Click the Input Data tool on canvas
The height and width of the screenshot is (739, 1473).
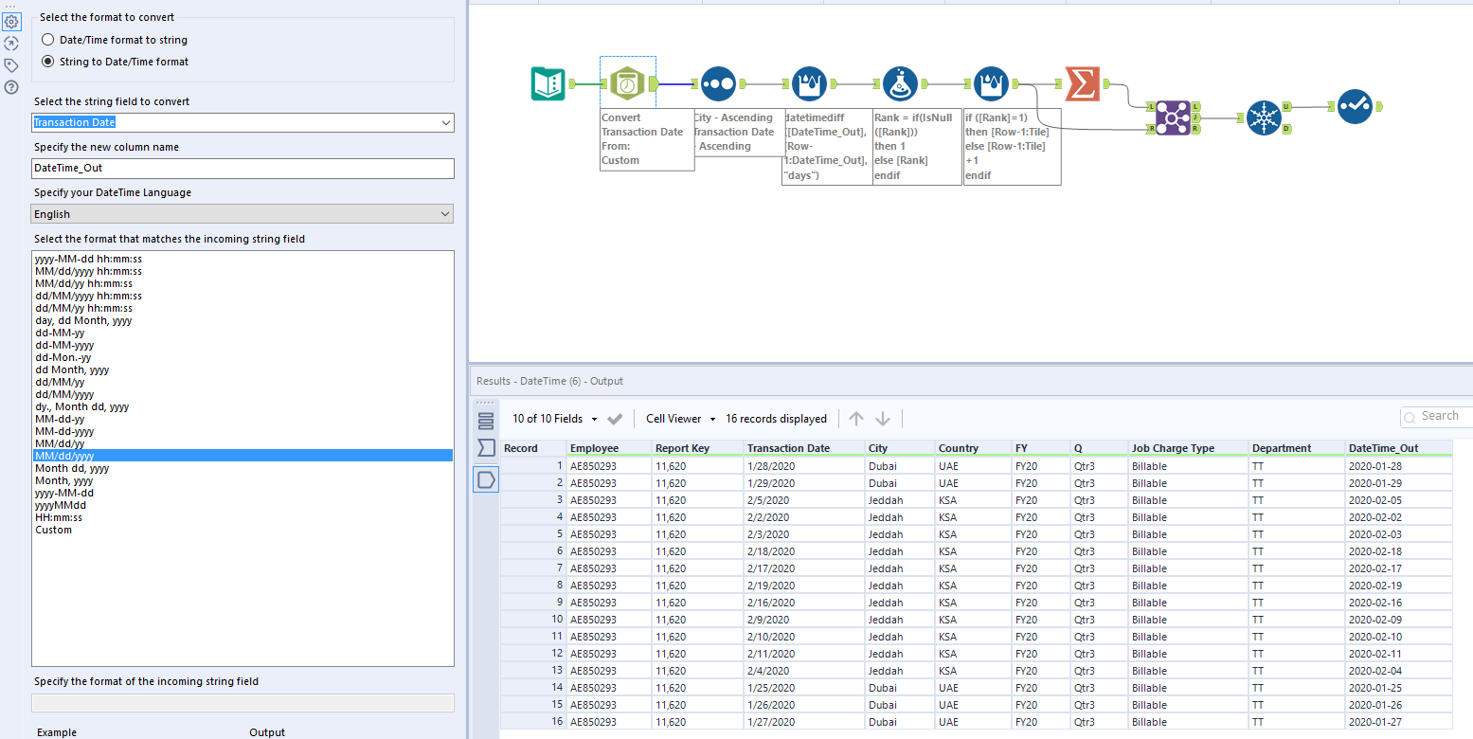click(x=548, y=83)
